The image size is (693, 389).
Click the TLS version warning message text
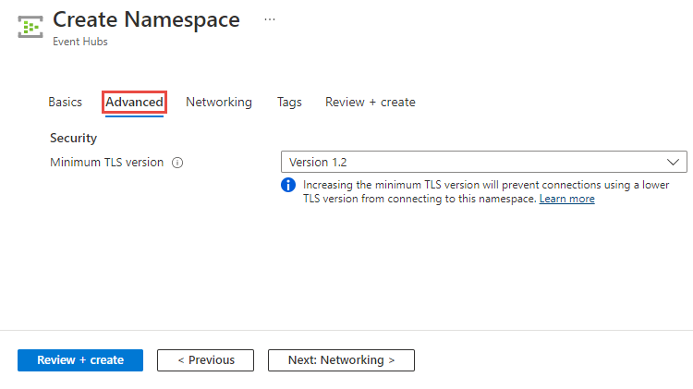click(462, 186)
